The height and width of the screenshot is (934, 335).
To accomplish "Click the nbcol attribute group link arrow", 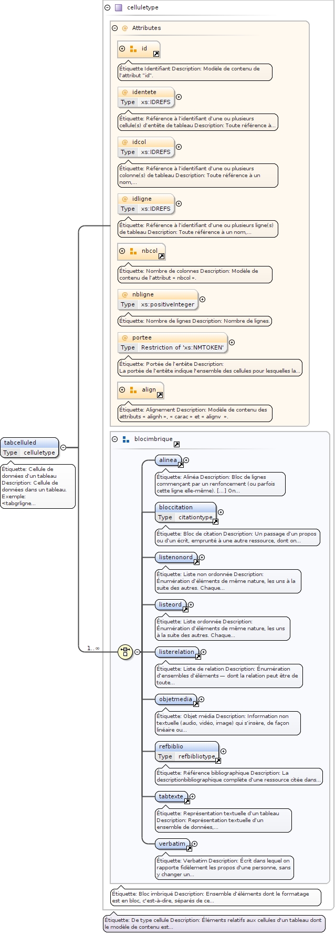I will click(161, 256).
